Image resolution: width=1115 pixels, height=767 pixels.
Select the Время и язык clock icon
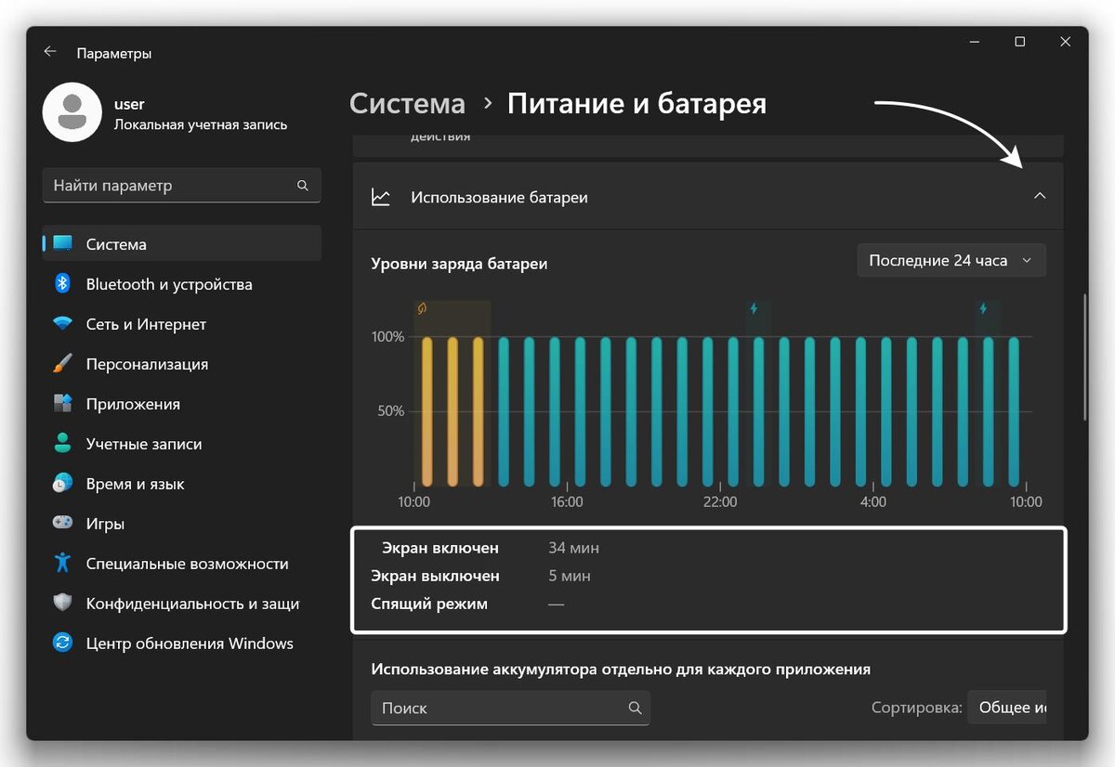click(x=62, y=483)
